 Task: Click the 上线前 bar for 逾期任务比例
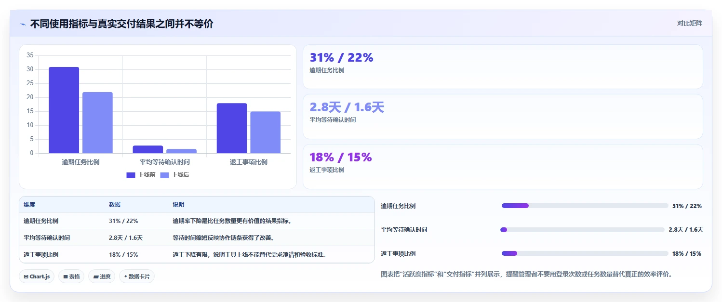point(64,110)
